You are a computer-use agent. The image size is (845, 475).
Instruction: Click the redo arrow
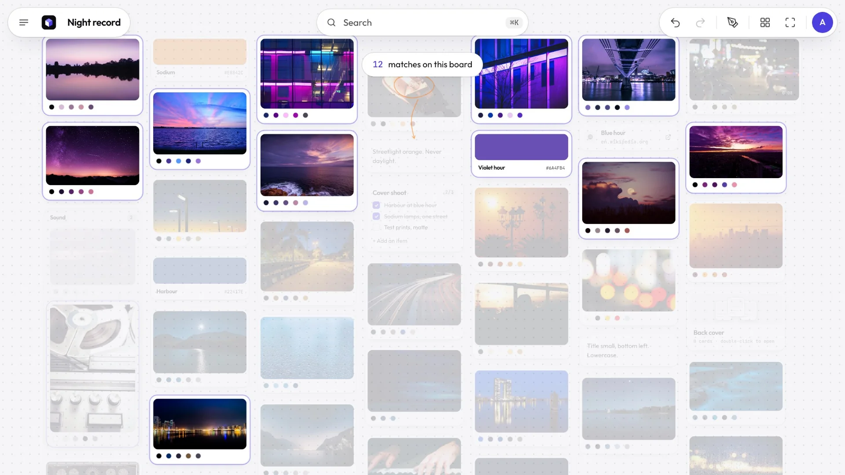pos(700,22)
